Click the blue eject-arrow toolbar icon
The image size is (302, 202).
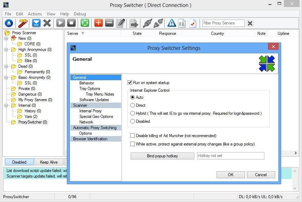pos(9,23)
